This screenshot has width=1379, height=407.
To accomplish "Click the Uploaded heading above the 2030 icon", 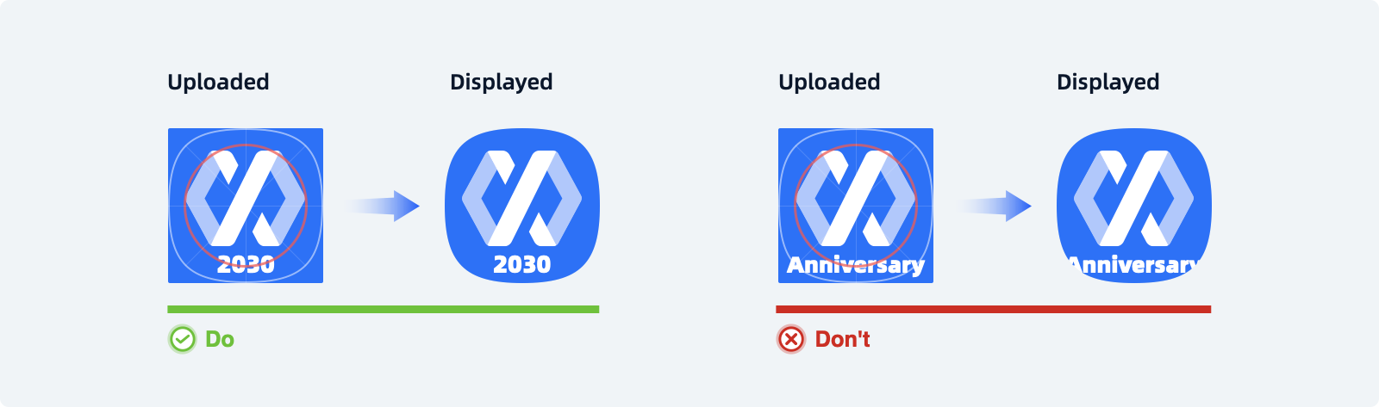I will point(218,82).
